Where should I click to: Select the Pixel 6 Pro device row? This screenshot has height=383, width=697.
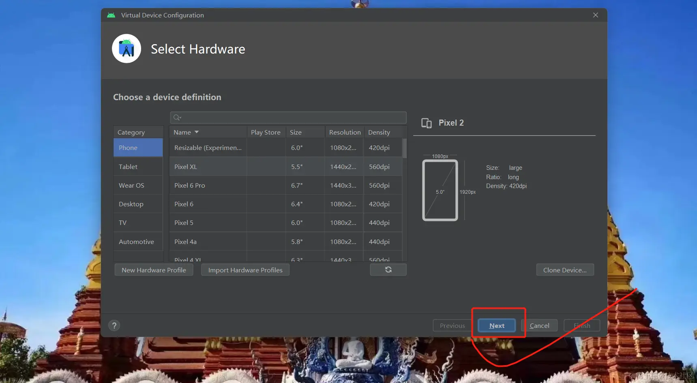coord(285,185)
